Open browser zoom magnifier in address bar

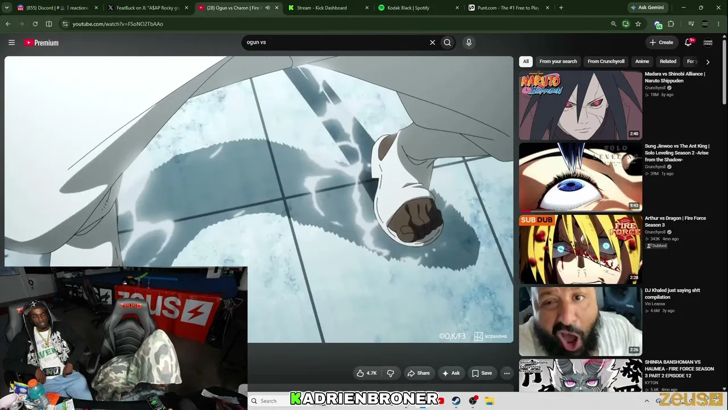613,24
